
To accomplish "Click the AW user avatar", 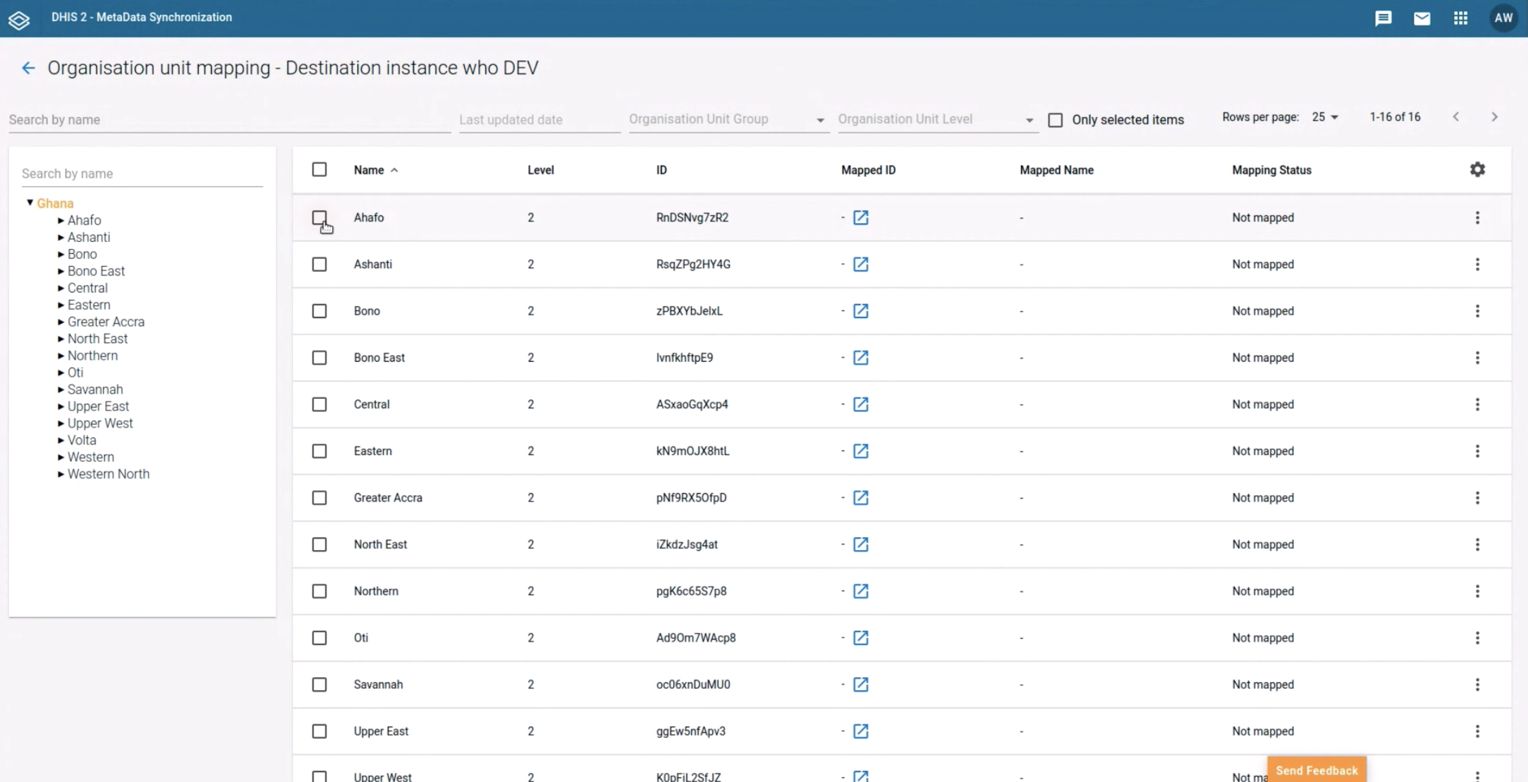I will (1502, 18).
